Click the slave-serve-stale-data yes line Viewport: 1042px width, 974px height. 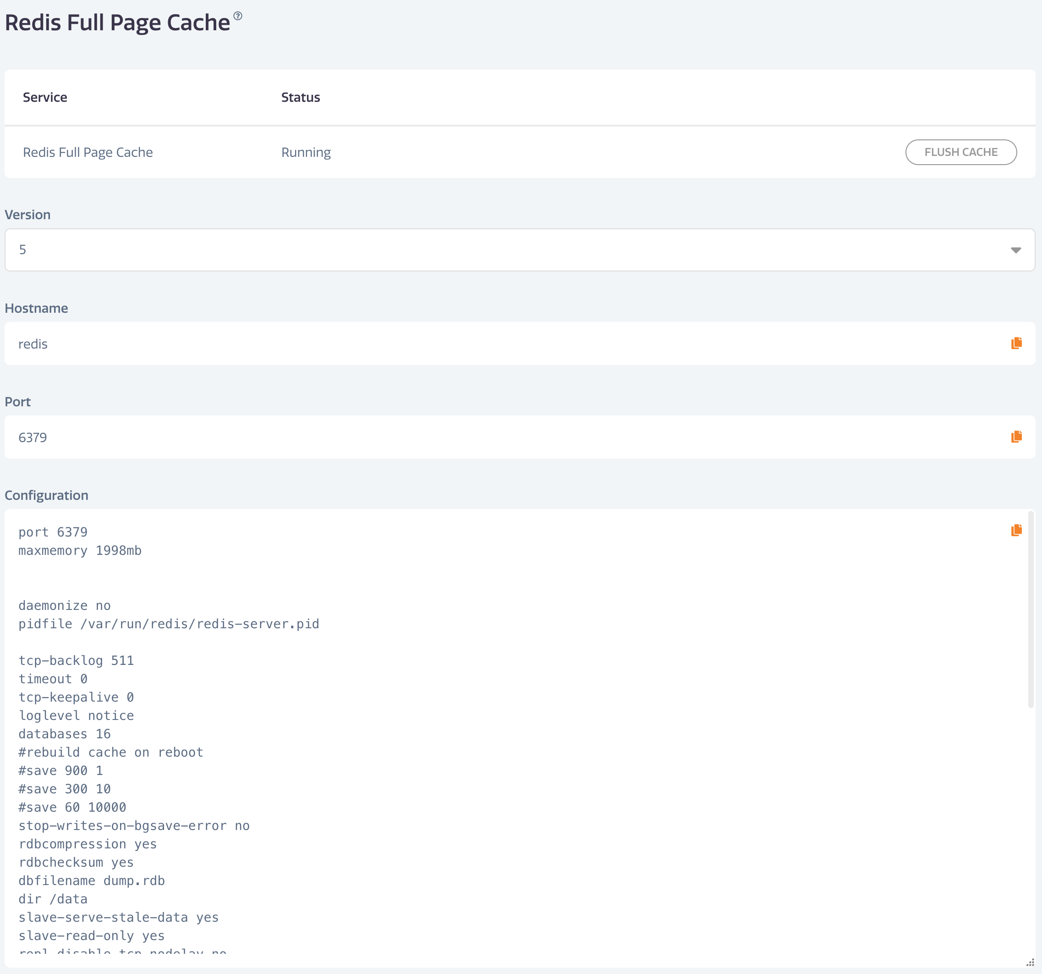click(119, 917)
